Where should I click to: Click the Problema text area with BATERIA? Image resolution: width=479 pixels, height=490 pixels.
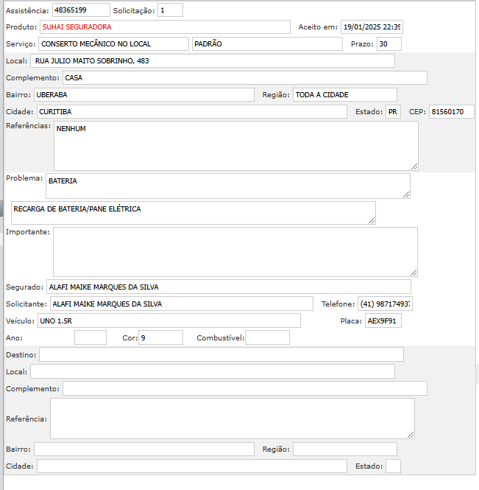pos(227,186)
